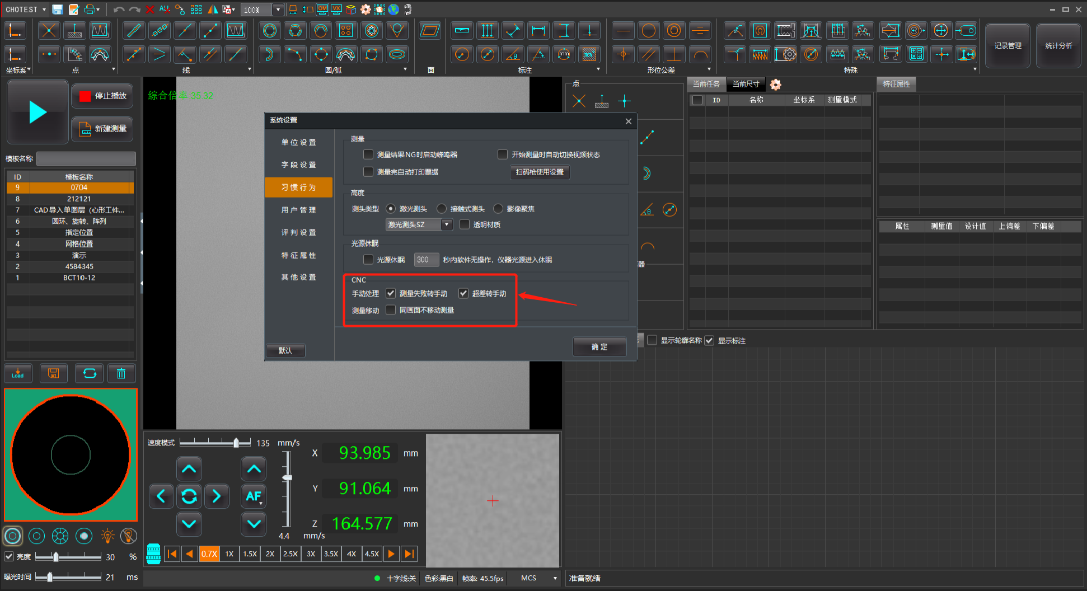Click the save disk icon in title bar
Image resolution: width=1087 pixels, height=591 pixels.
coord(57,10)
